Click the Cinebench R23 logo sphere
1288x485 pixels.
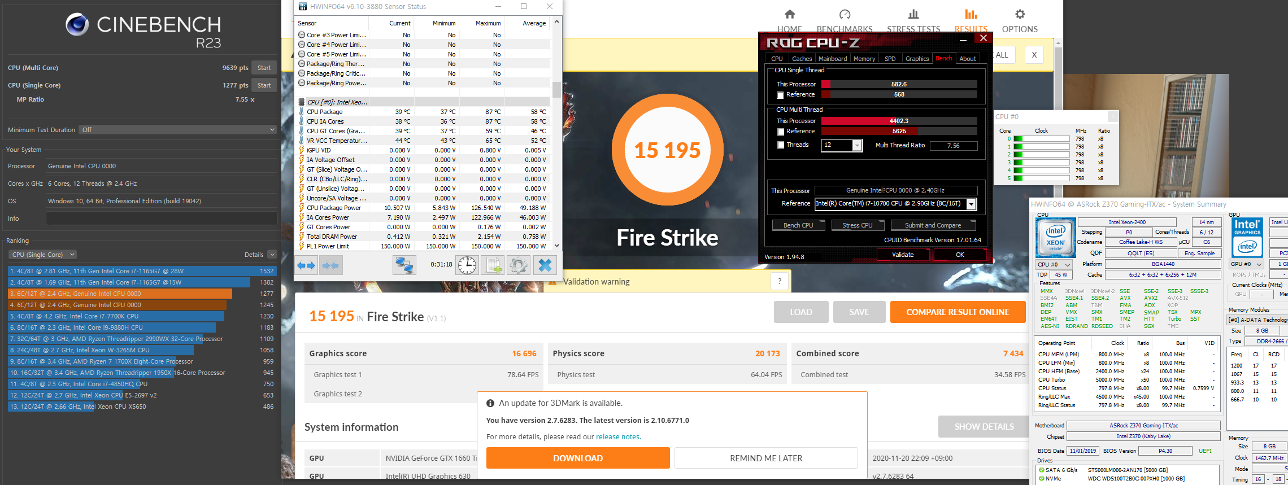[77, 24]
